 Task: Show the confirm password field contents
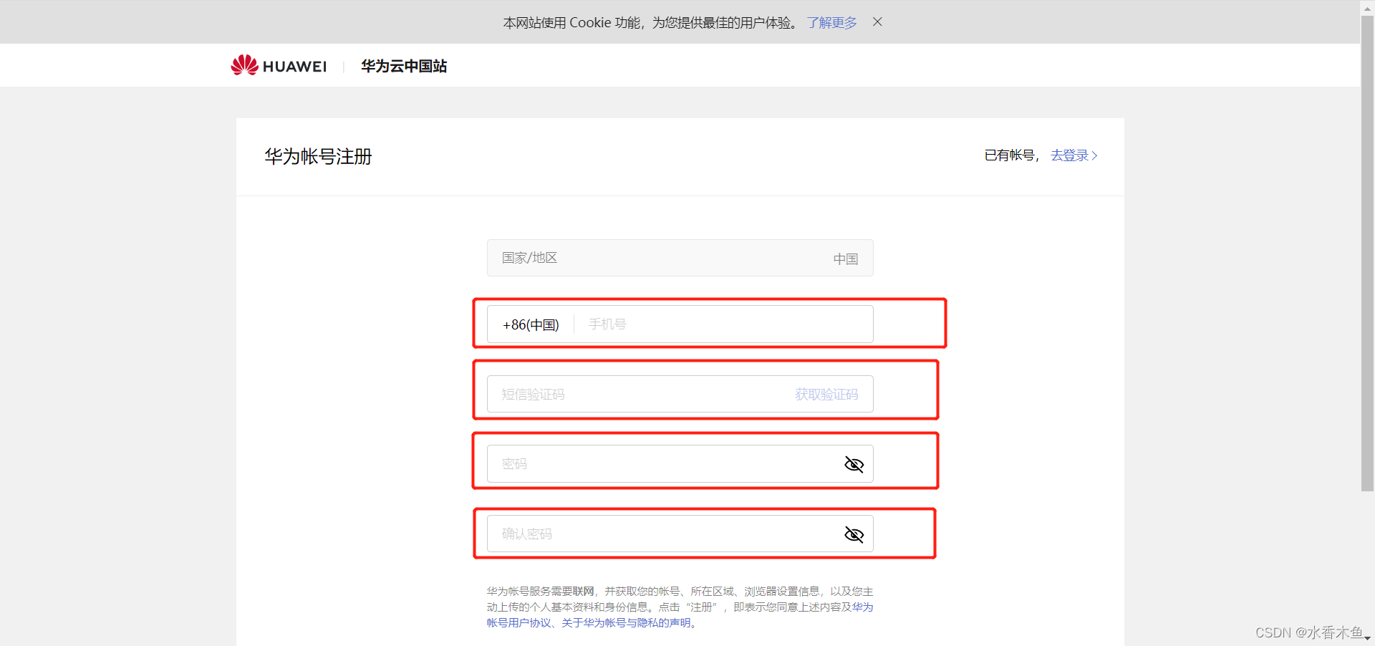[854, 534]
